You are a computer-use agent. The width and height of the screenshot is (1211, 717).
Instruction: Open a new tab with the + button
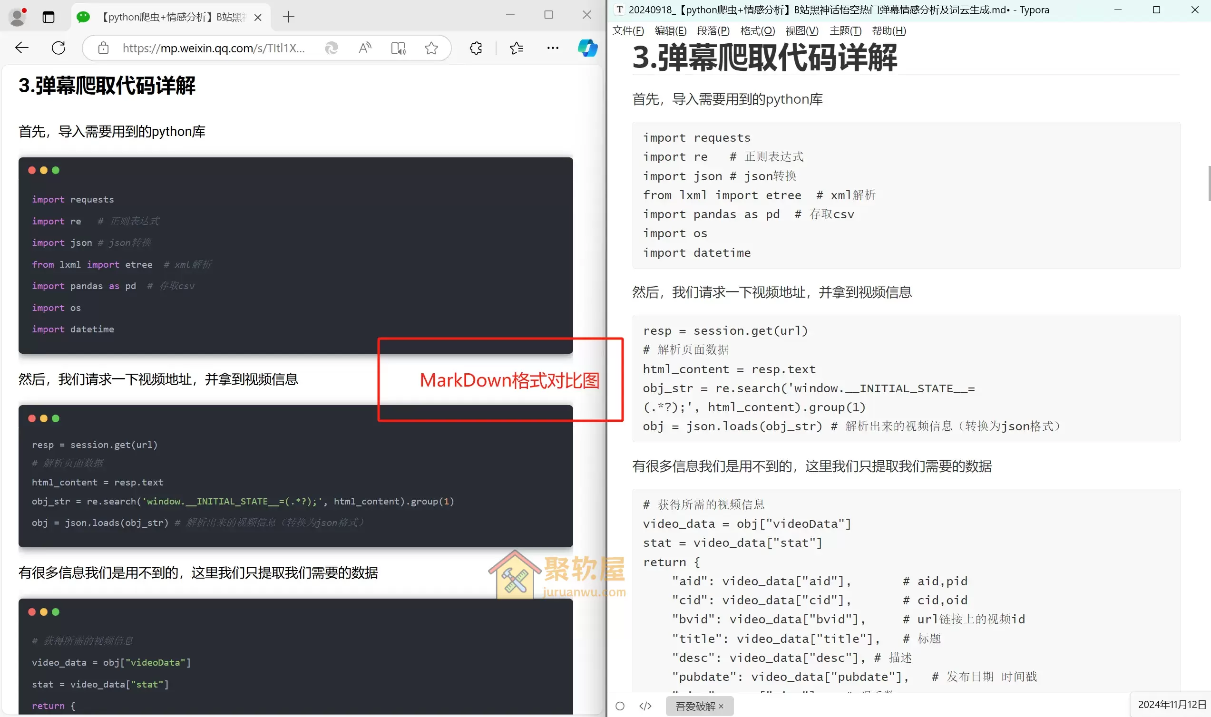[x=289, y=17]
